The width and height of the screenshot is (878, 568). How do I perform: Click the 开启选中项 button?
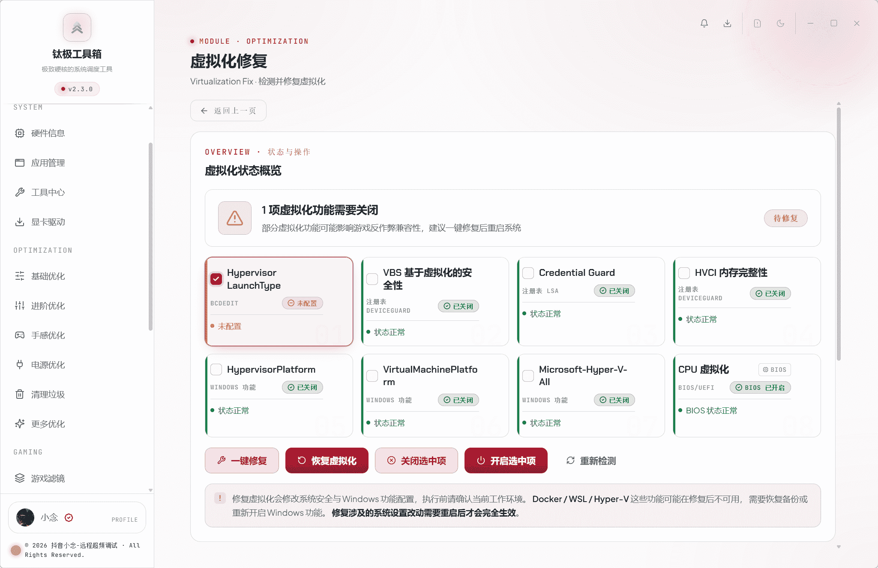pyautogui.click(x=506, y=460)
